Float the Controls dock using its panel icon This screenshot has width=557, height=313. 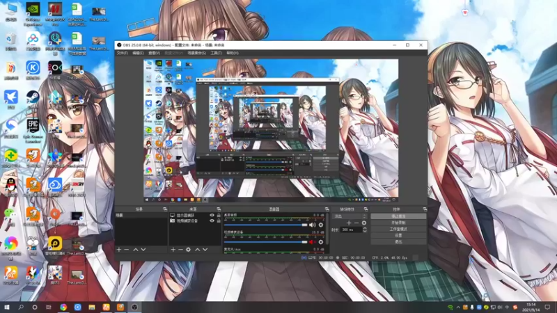[x=425, y=209]
